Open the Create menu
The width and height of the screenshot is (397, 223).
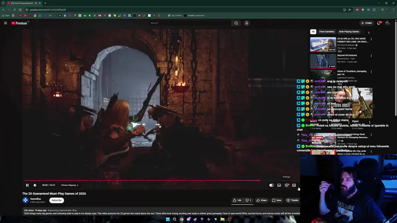coord(366,23)
